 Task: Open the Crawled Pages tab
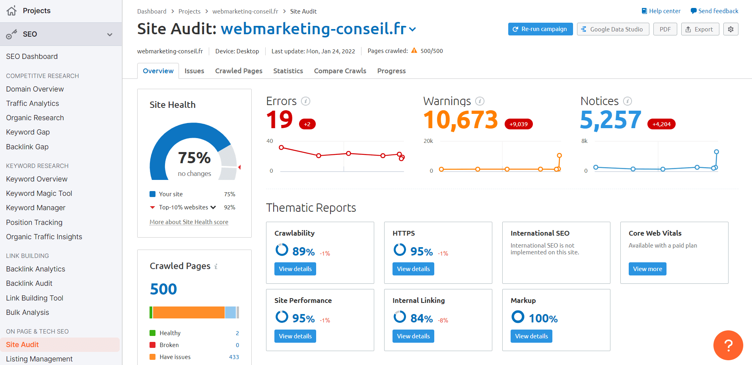click(x=239, y=71)
